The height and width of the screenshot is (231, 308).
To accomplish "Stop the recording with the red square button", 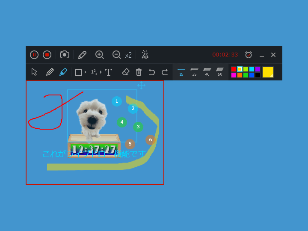I will (47, 55).
